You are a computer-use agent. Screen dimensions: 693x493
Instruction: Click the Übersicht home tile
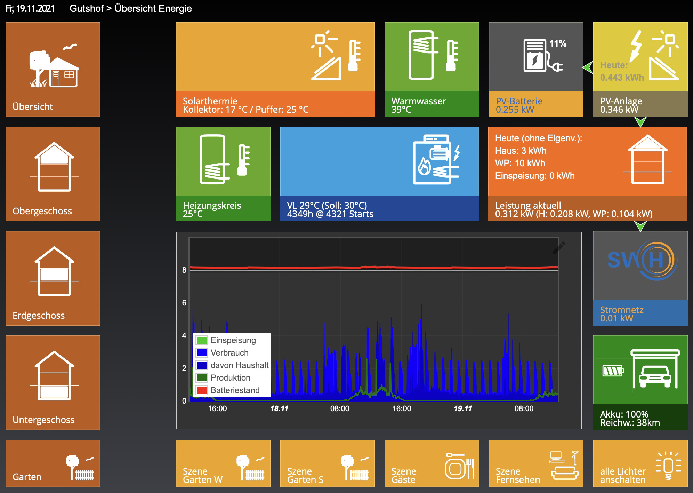pos(53,69)
